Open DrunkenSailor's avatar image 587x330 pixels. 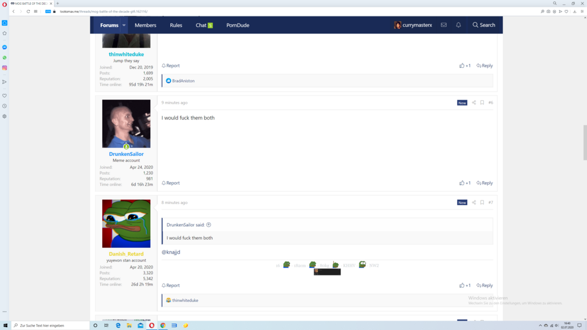(x=126, y=124)
